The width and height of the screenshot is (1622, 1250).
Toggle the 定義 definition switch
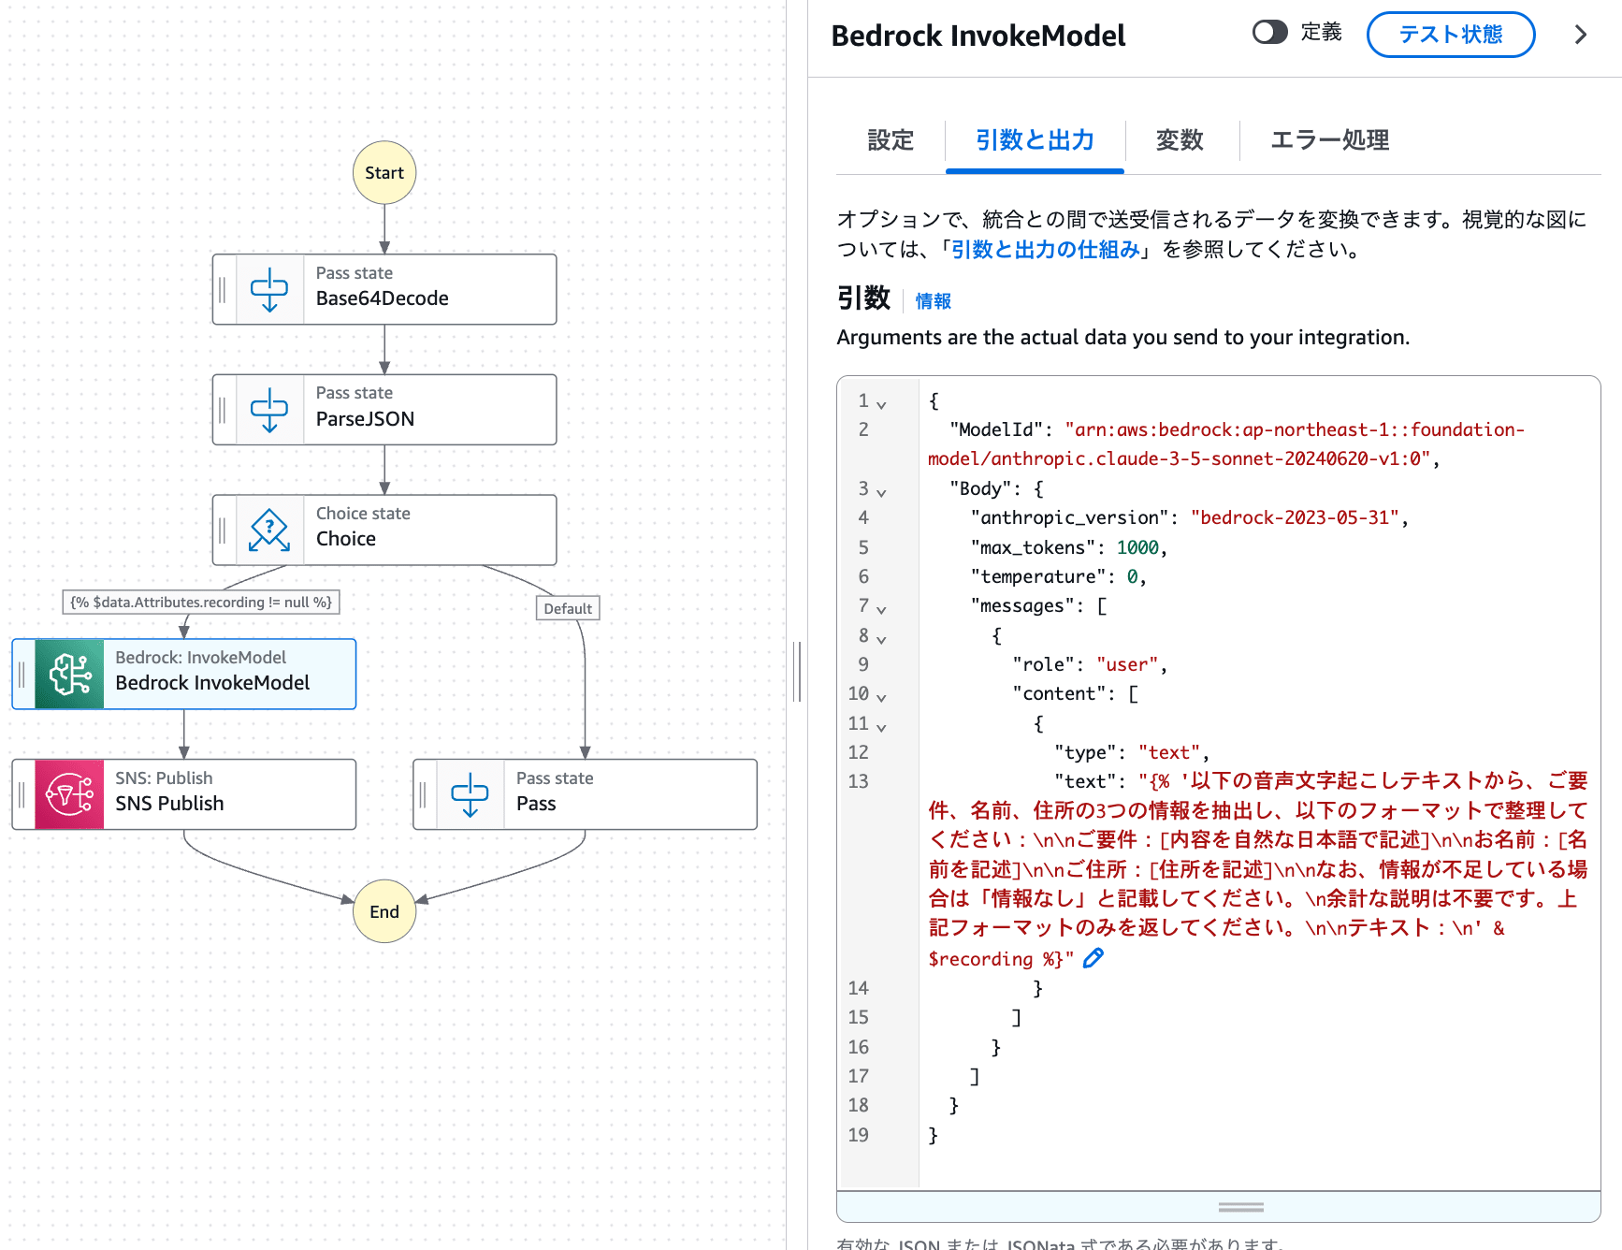1270,33
